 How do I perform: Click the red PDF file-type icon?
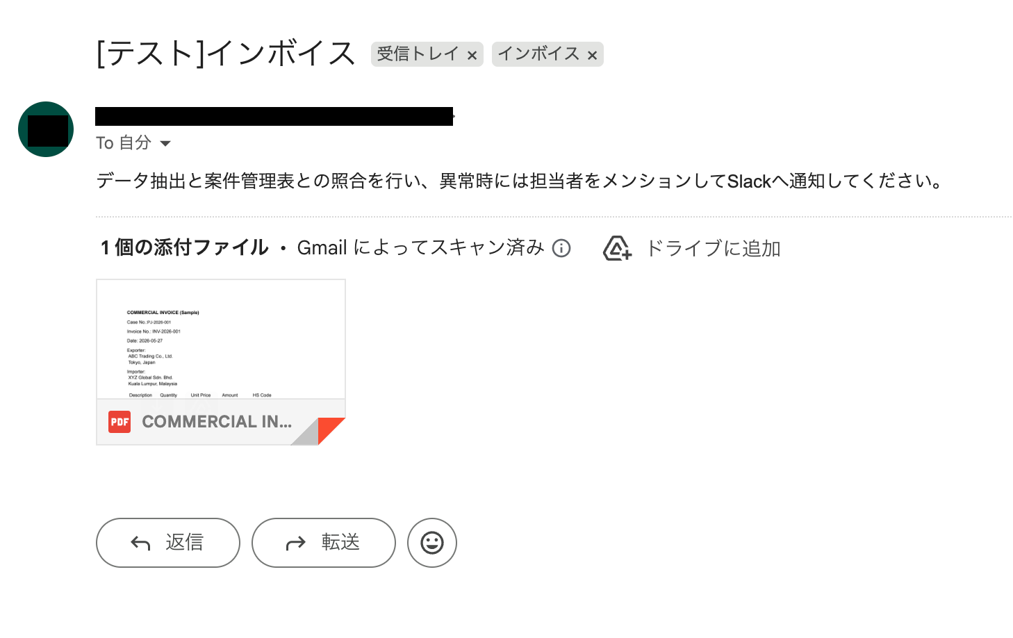(x=120, y=422)
